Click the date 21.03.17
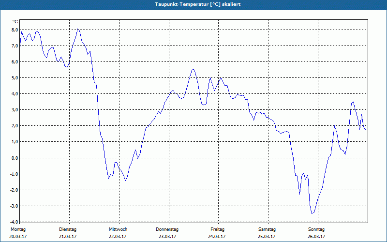387x242 pixels. click(68, 237)
